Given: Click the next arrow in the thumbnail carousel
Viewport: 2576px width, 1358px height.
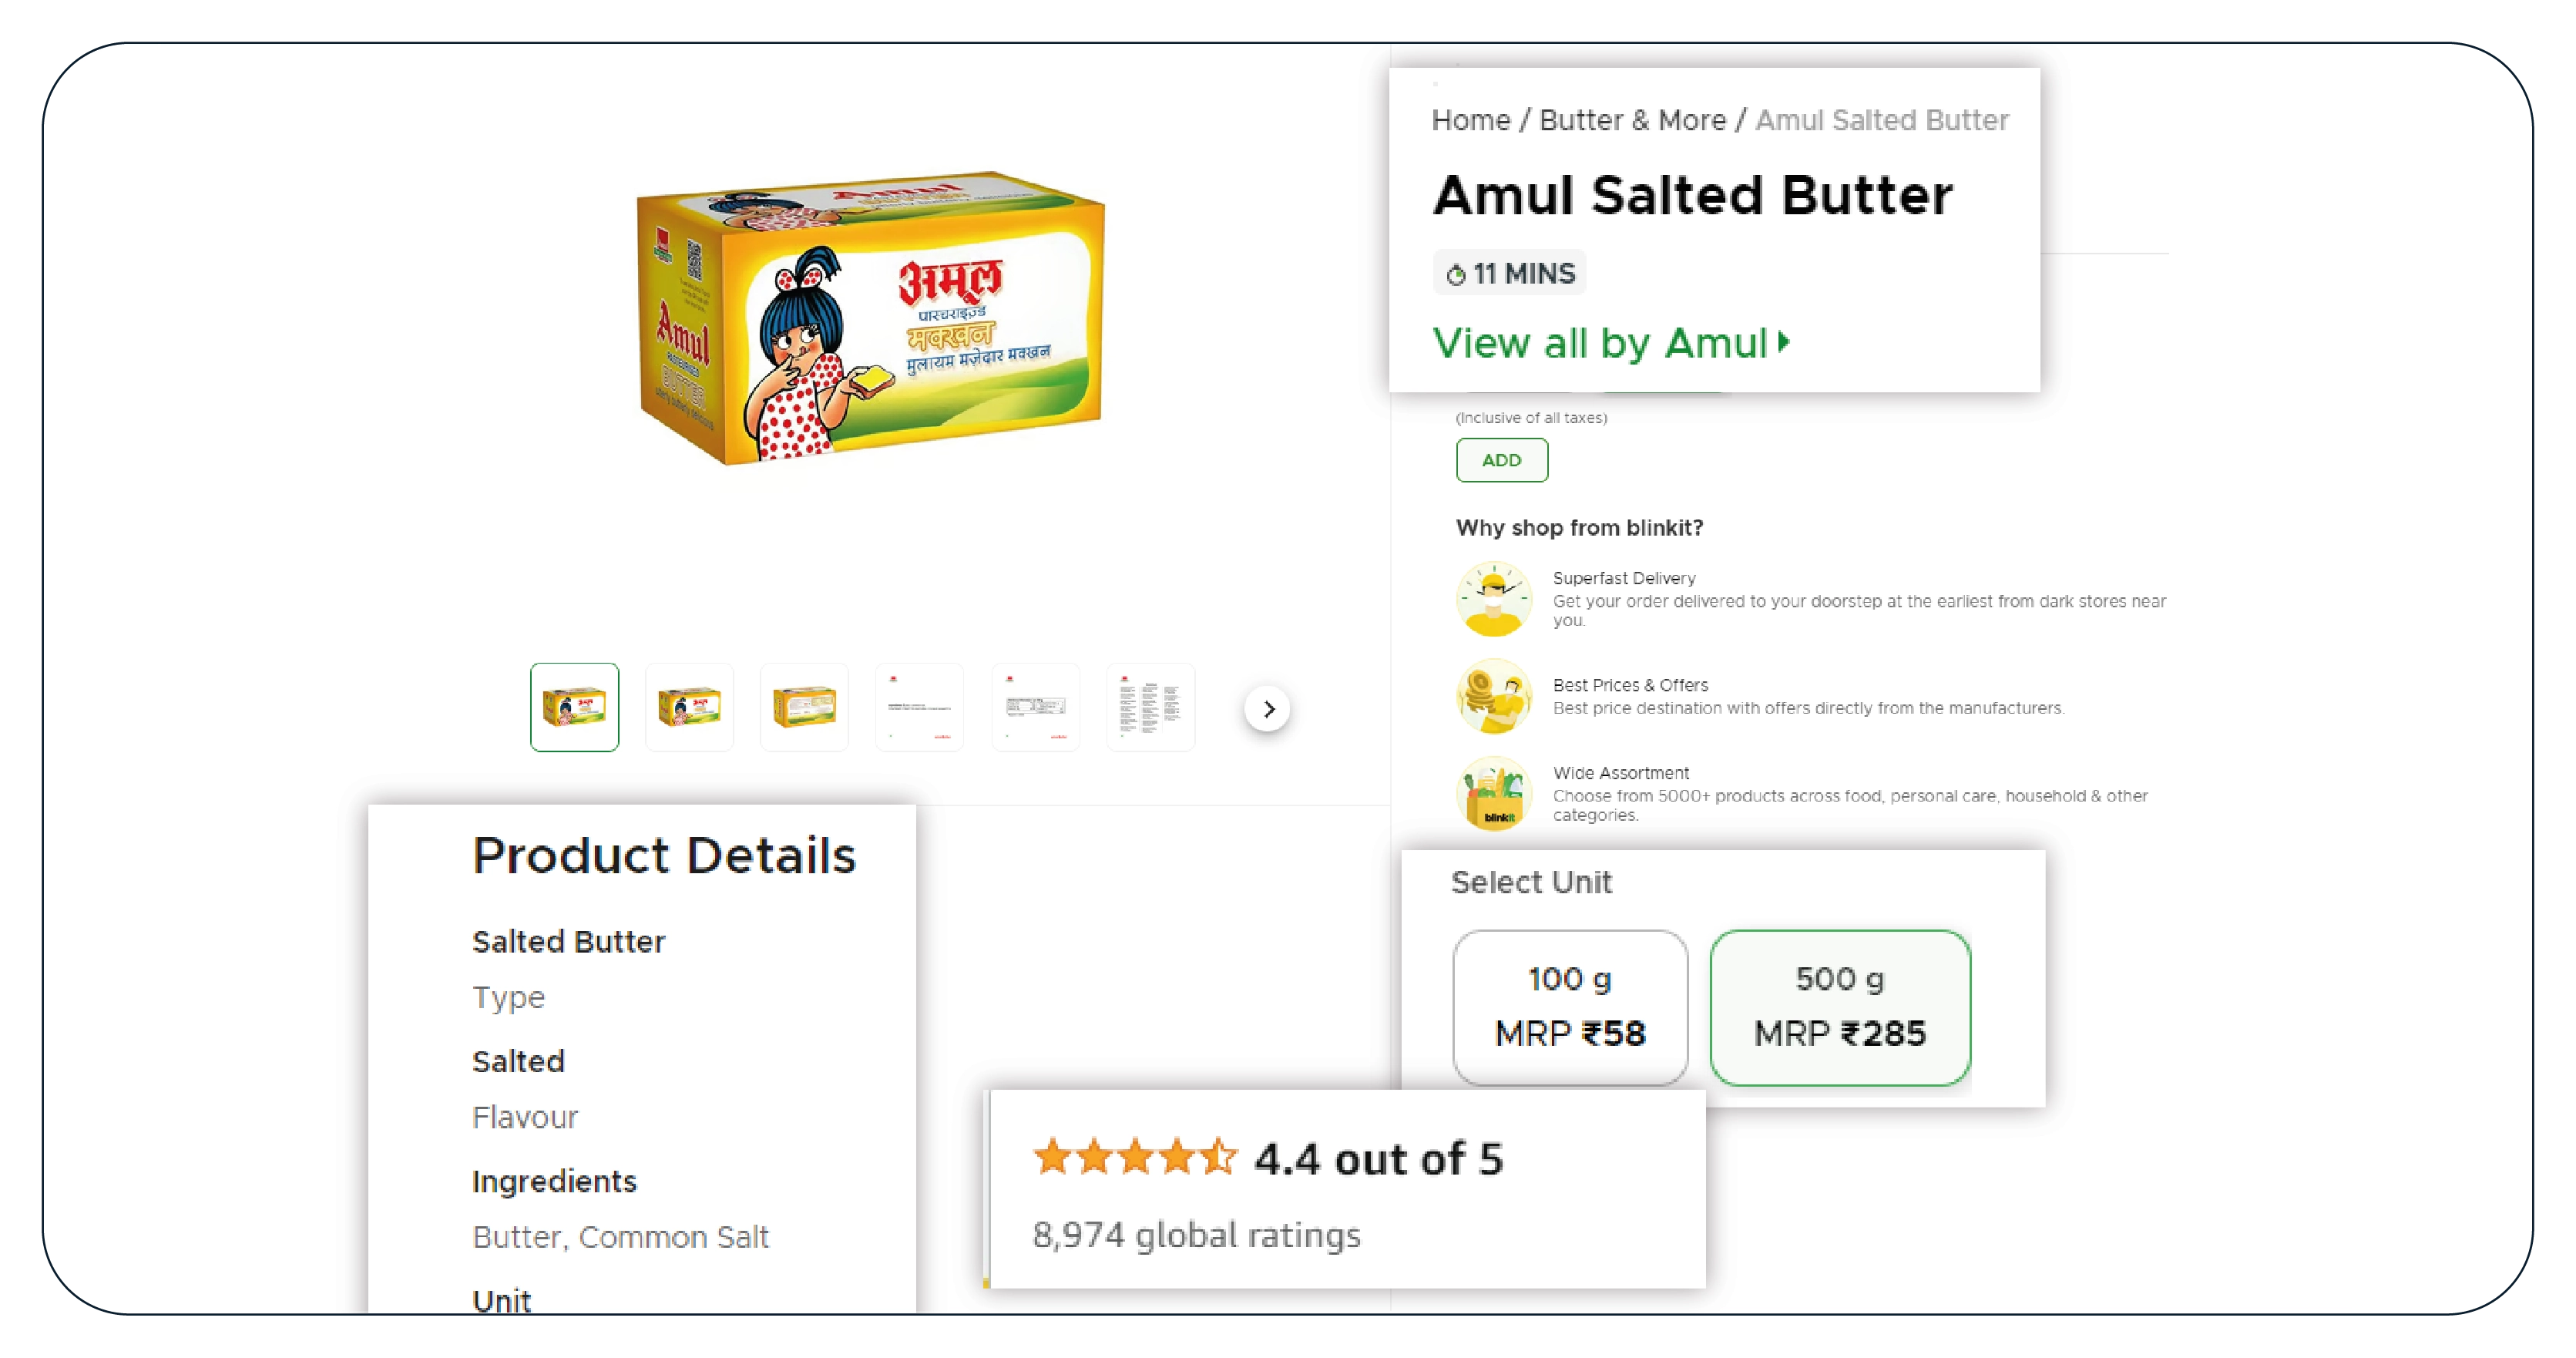Looking at the screenshot, I should click(x=1268, y=709).
